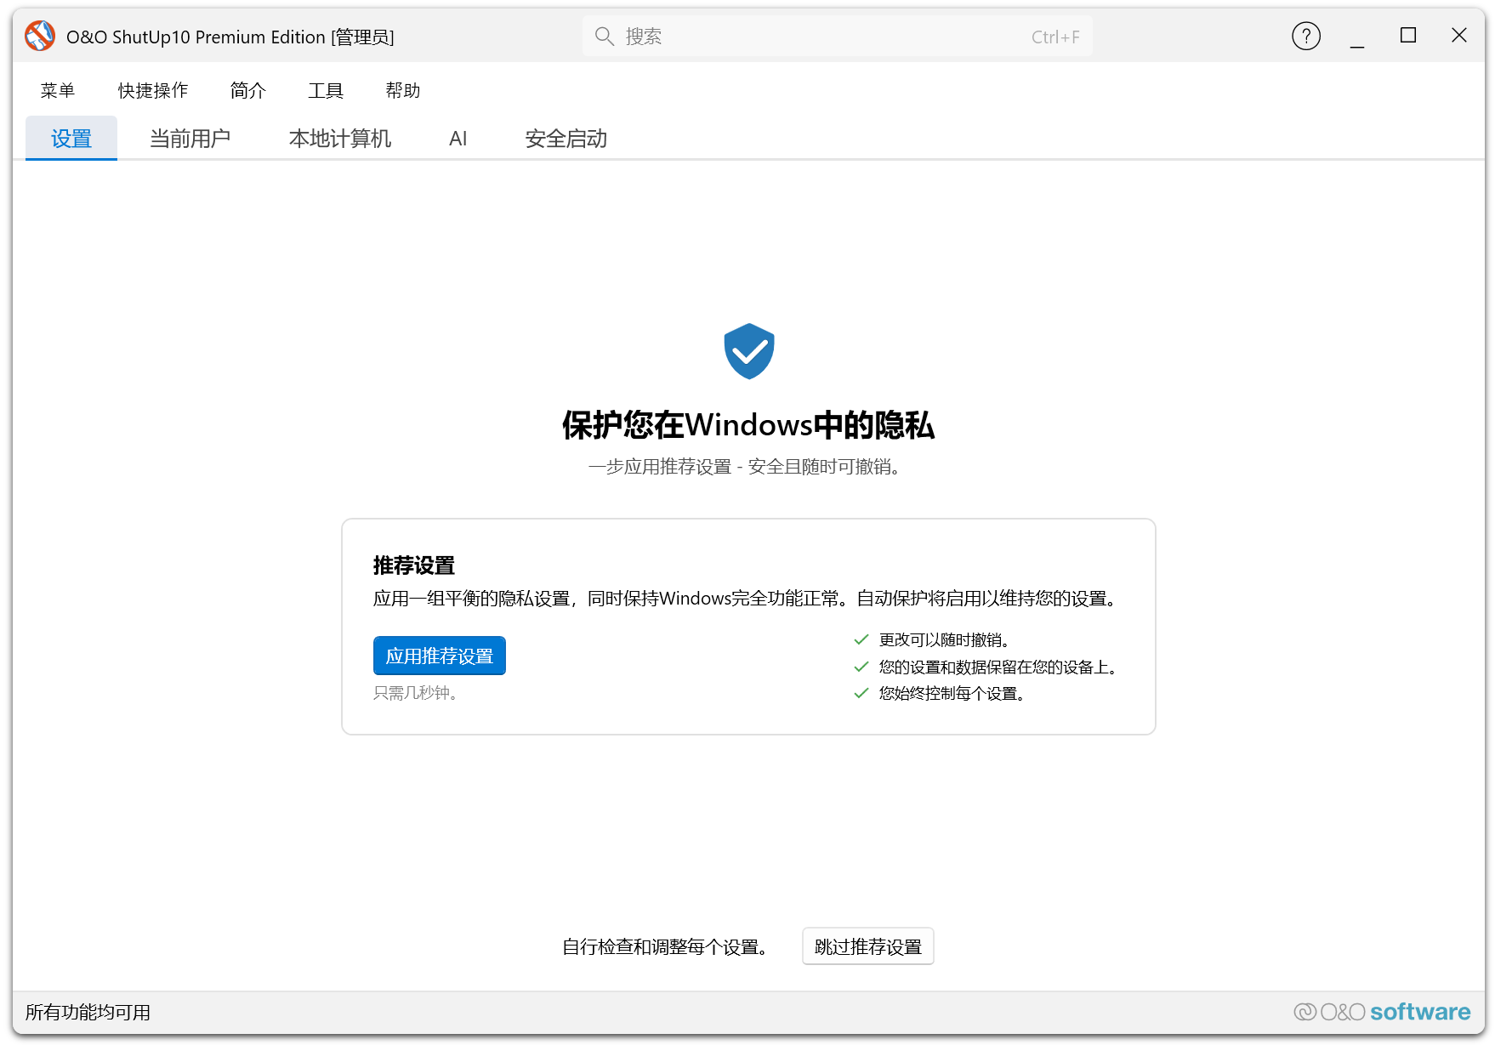Click the search magnifier icon
1495x1045 pixels.
coord(604,37)
